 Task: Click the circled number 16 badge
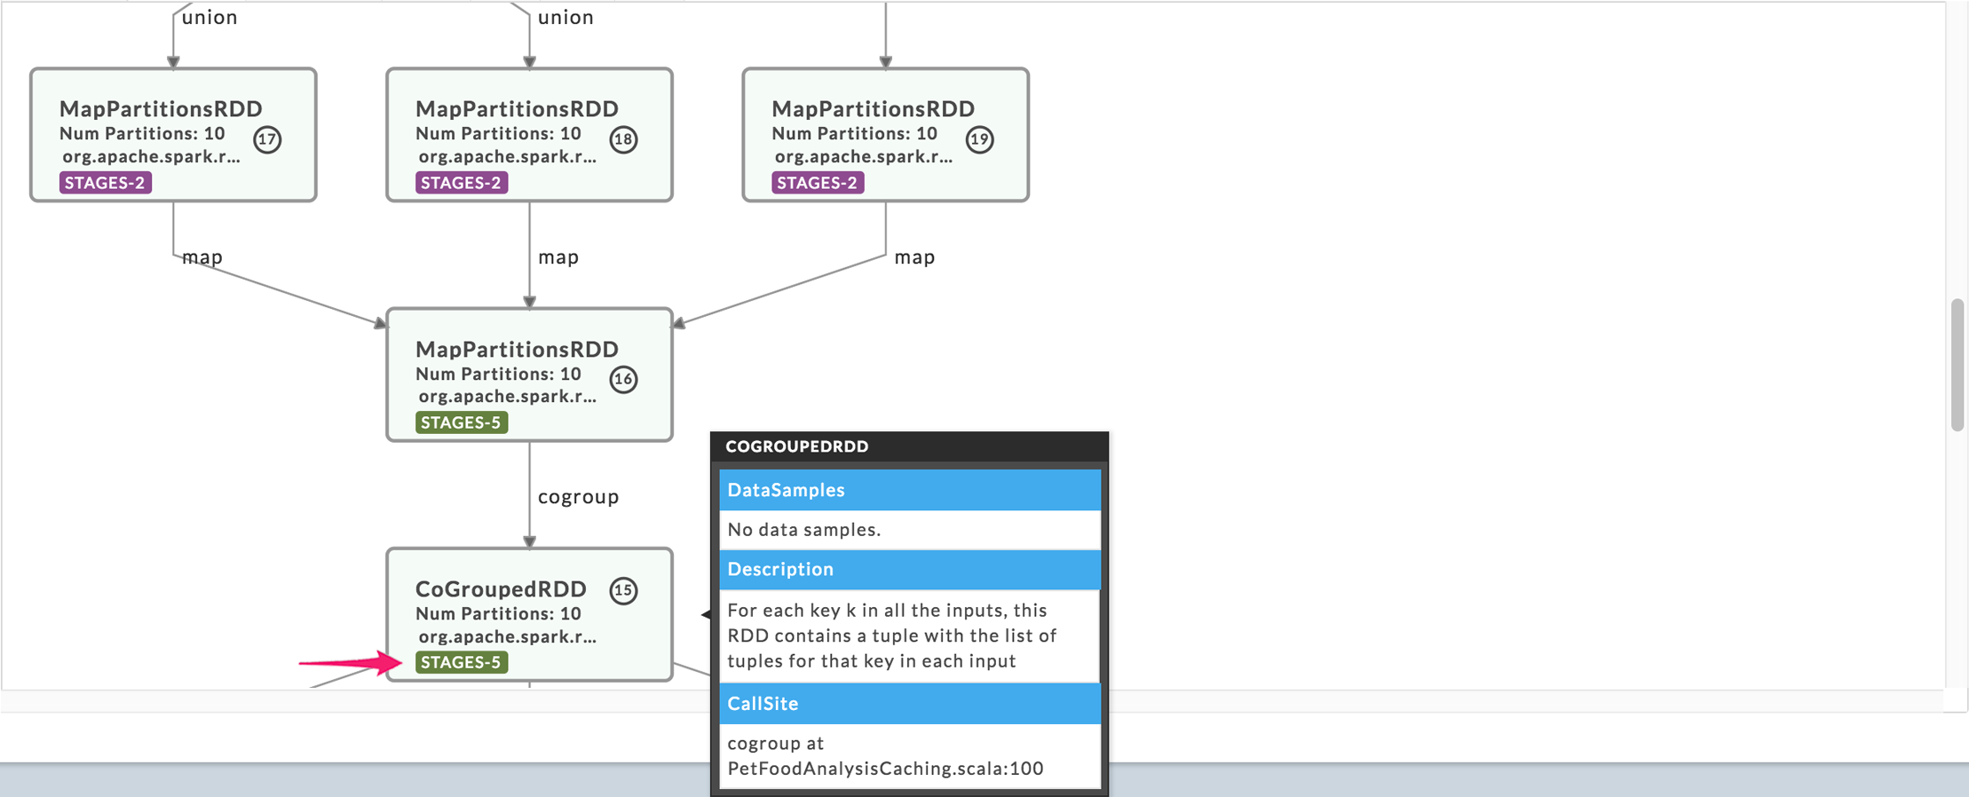pos(623,380)
